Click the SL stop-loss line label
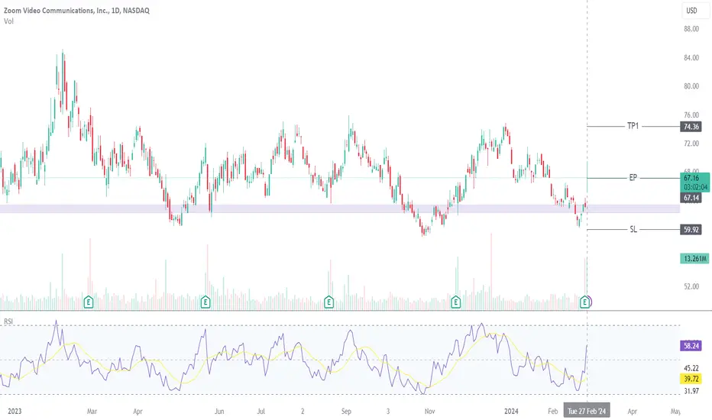The image size is (712, 420). click(x=633, y=229)
